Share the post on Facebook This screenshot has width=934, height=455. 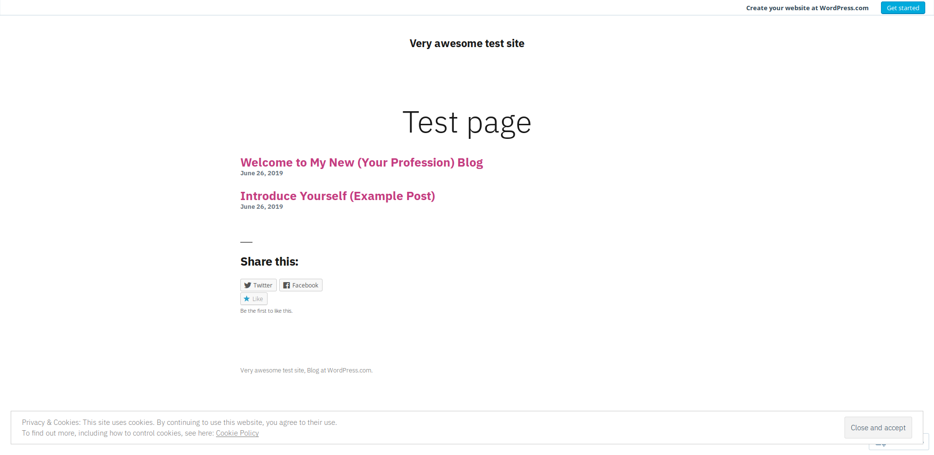coord(301,285)
